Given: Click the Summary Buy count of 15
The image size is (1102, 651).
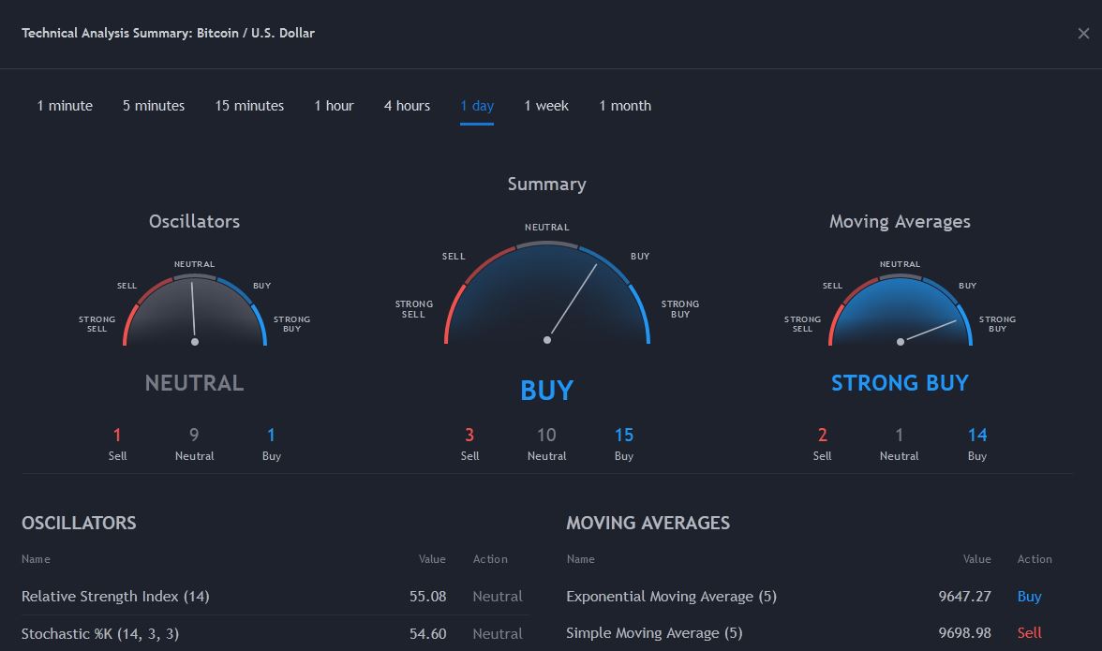Looking at the screenshot, I should click(624, 436).
